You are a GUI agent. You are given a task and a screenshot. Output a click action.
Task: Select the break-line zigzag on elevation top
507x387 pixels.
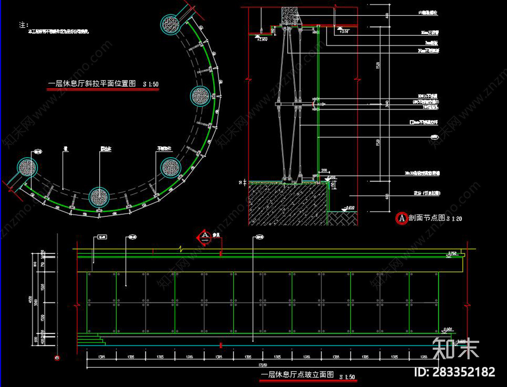click(179, 250)
